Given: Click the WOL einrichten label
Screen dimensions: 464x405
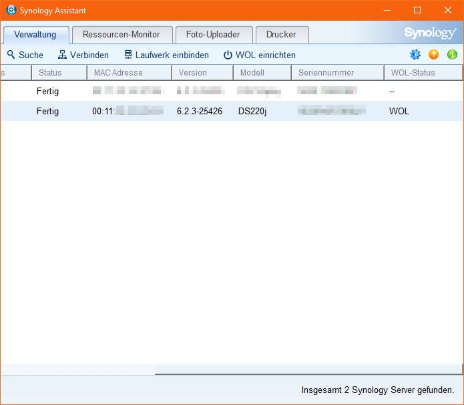Looking at the screenshot, I should (266, 55).
